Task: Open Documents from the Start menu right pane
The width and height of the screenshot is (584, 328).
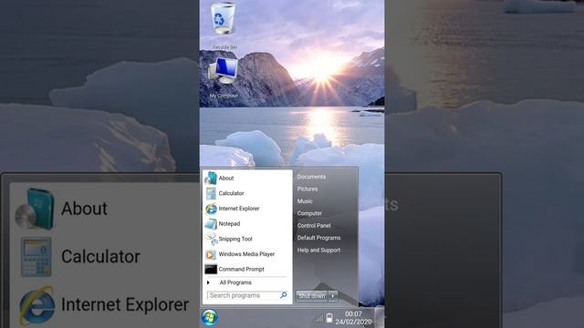Action: tap(311, 177)
